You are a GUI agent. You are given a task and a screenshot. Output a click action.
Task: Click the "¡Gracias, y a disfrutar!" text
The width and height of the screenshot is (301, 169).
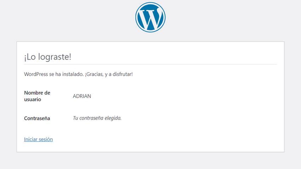pos(109,74)
